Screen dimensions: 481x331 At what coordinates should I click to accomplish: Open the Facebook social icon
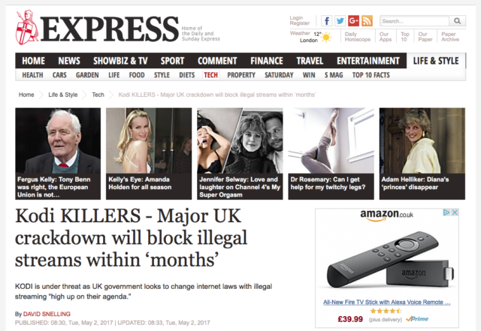tap(327, 21)
